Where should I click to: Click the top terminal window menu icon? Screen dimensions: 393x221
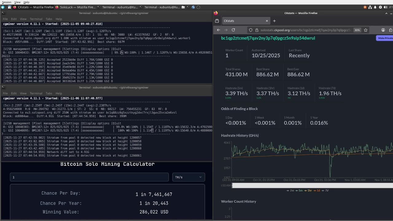3,13
